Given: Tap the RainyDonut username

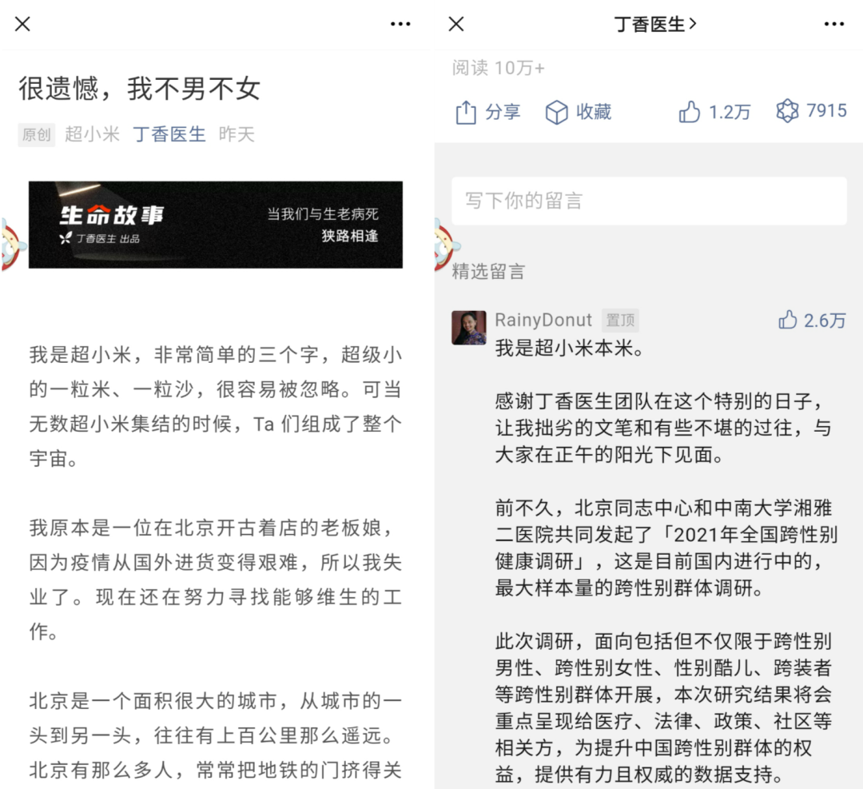Looking at the screenshot, I should point(543,320).
